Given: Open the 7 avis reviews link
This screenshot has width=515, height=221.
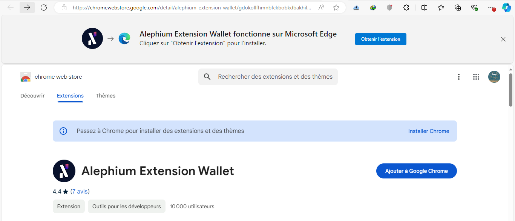Looking at the screenshot, I should [80, 192].
